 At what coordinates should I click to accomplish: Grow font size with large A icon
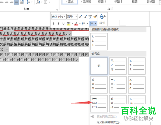click(x=80, y=17)
